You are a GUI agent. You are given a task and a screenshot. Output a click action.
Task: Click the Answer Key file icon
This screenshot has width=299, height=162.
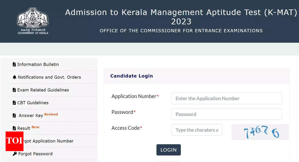[x=15, y=115]
